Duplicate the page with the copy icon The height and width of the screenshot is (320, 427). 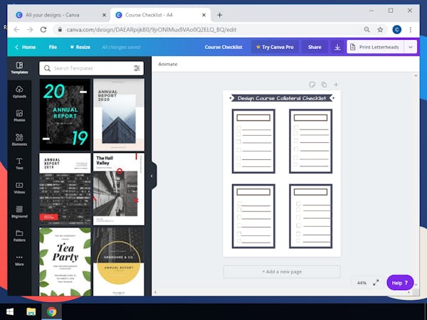tap(324, 85)
